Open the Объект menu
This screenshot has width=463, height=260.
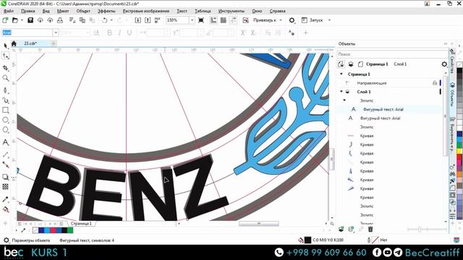coord(83,11)
